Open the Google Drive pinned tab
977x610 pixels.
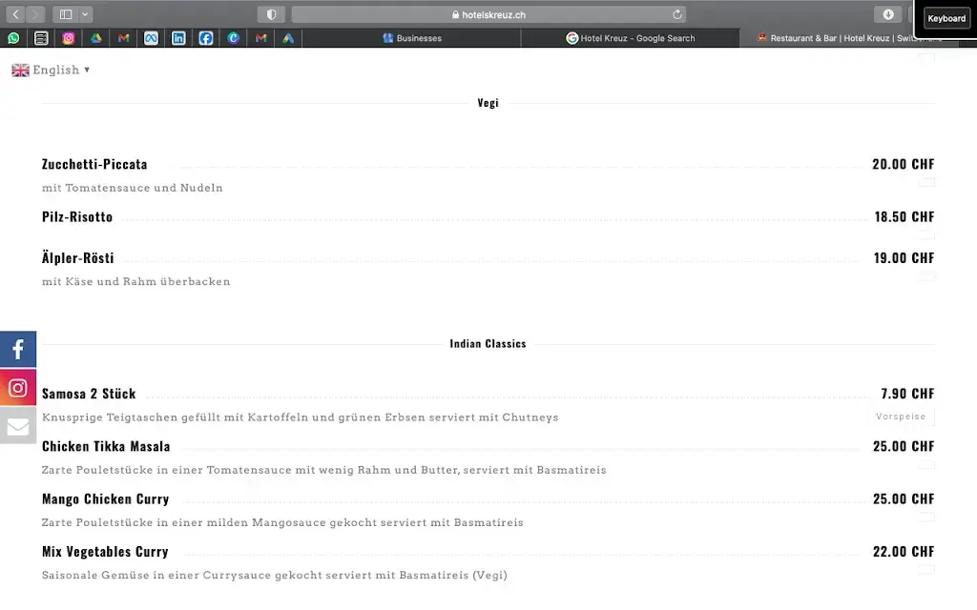click(x=96, y=38)
